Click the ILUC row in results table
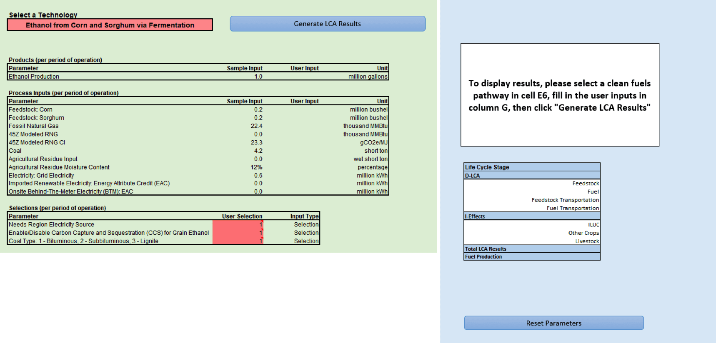The image size is (716, 343). pos(531,224)
